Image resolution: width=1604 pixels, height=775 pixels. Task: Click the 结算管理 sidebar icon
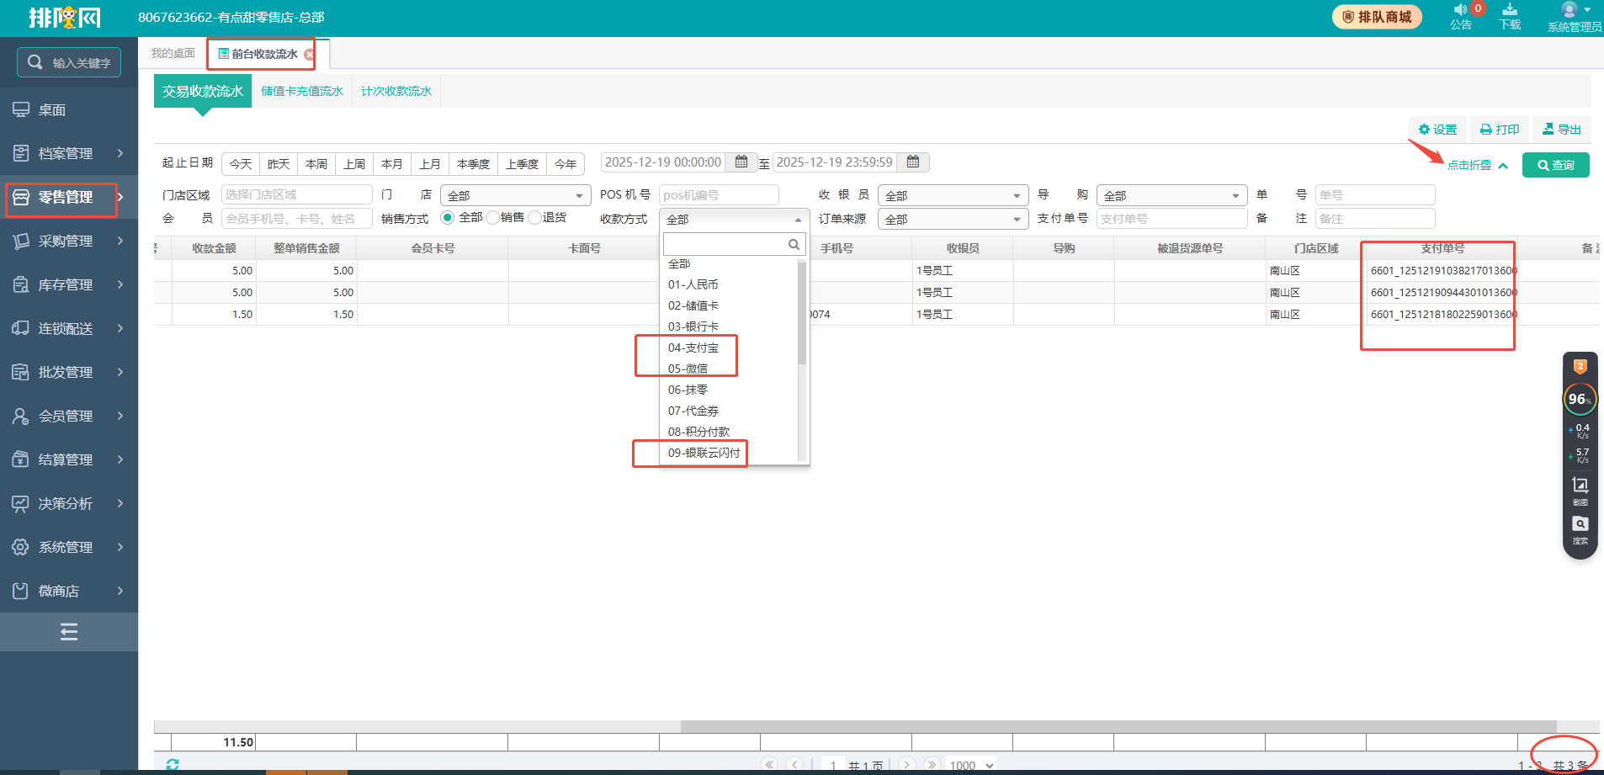(20, 459)
